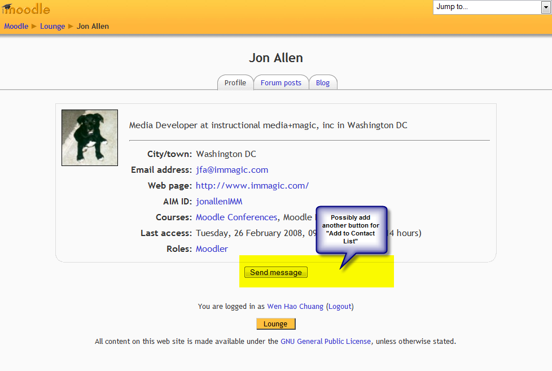Click the Lounge button at the bottom

[x=275, y=324]
